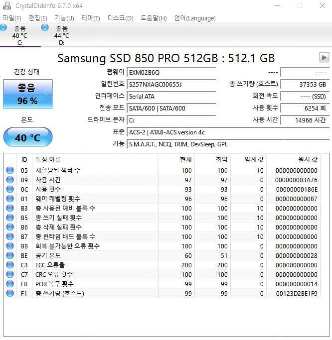Screen dimensions: 332x340
Task: Select the D: disk tab at 44 °C
Action: click(x=62, y=35)
